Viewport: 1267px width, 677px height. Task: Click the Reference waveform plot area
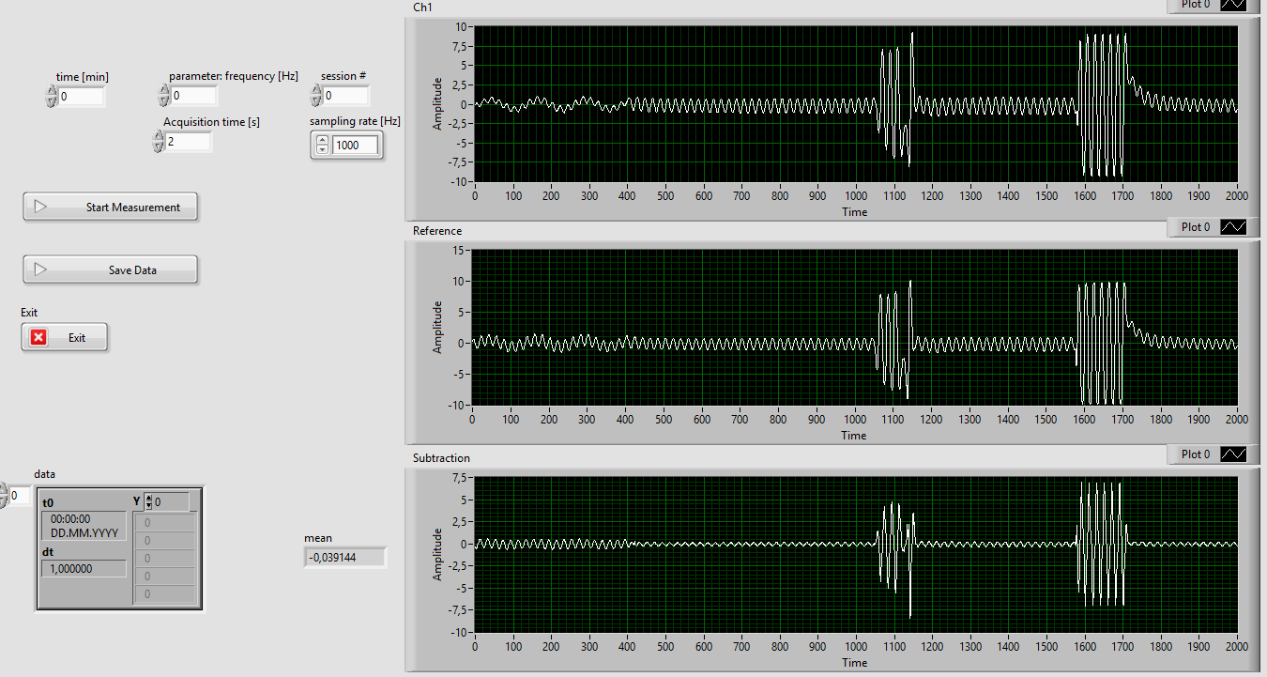click(855, 327)
